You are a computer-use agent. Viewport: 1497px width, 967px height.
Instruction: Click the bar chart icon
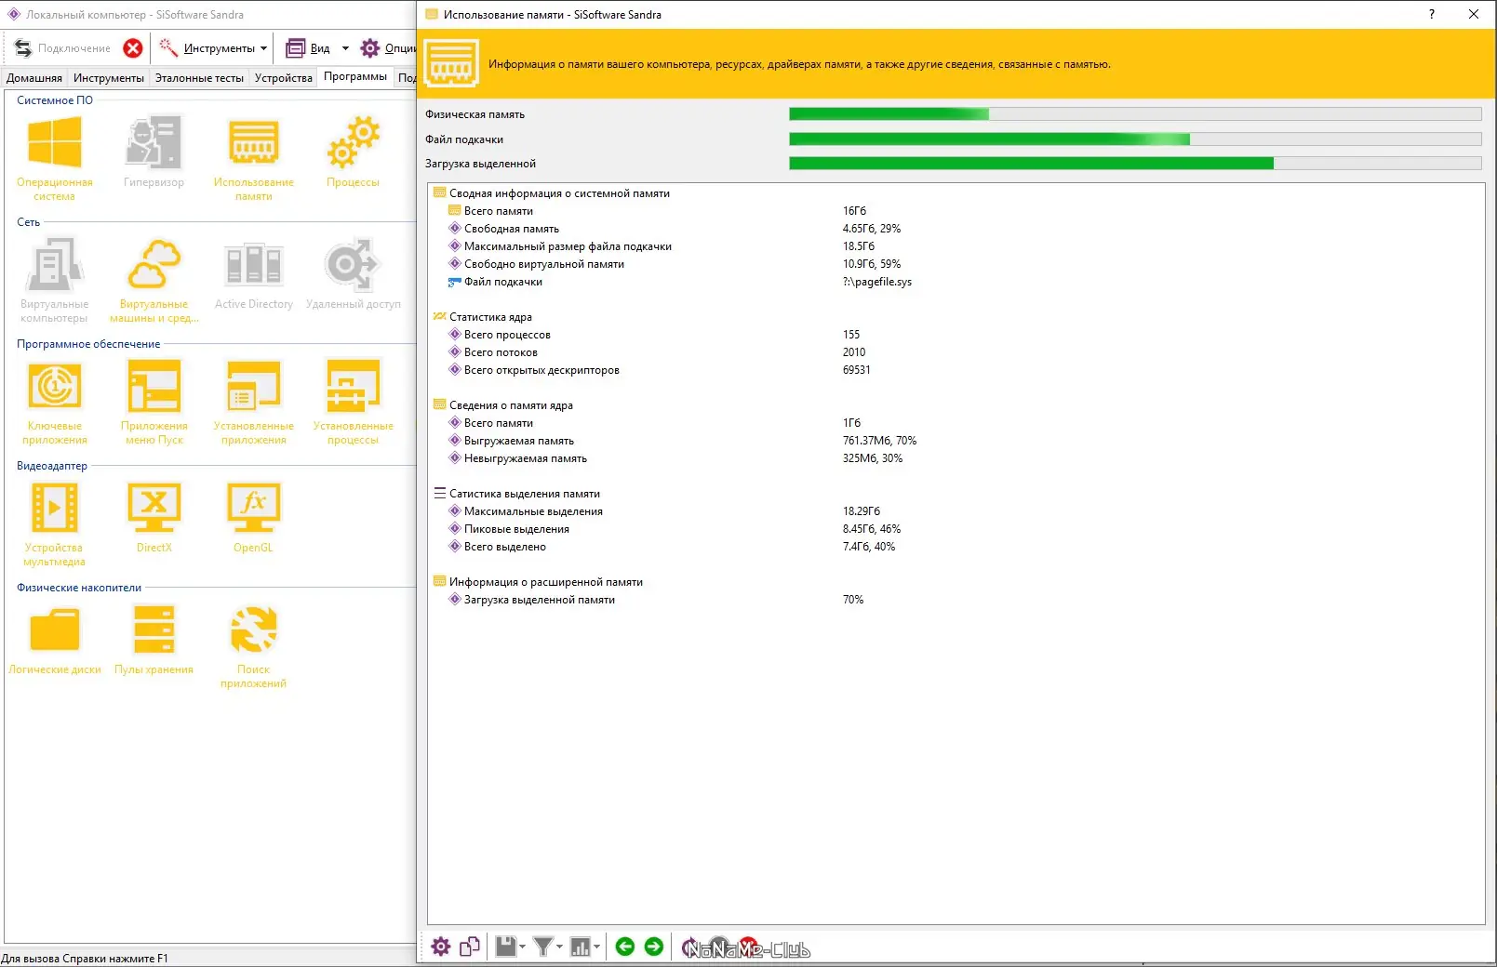[x=580, y=947]
